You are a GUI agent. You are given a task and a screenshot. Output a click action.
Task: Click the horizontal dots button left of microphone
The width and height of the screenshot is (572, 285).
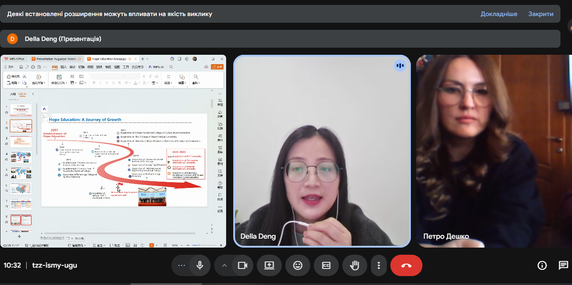point(181,265)
